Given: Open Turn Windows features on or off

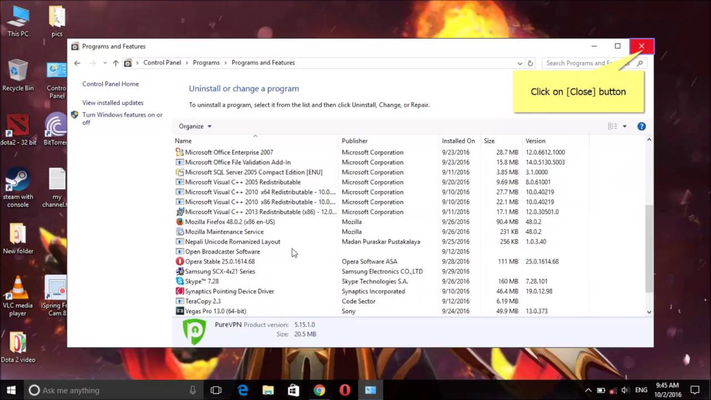Looking at the screenshot, I should coord(122,118).
